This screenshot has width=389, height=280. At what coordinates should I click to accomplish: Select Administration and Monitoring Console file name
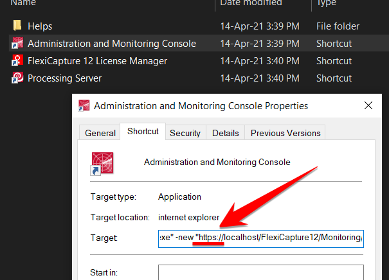tap(112, 44)
